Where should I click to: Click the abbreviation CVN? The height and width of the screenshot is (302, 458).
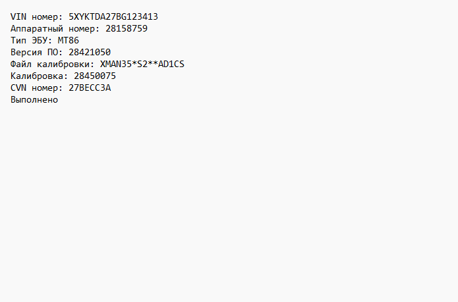(18, 88)
